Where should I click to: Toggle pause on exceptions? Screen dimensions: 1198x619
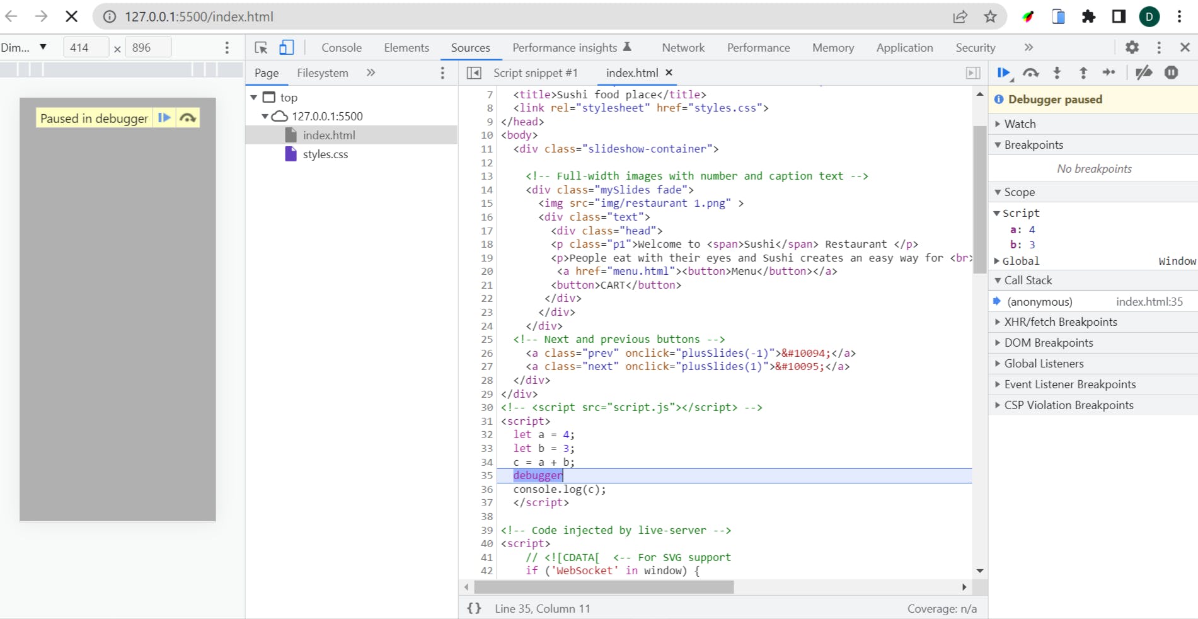pos(1171,72)
